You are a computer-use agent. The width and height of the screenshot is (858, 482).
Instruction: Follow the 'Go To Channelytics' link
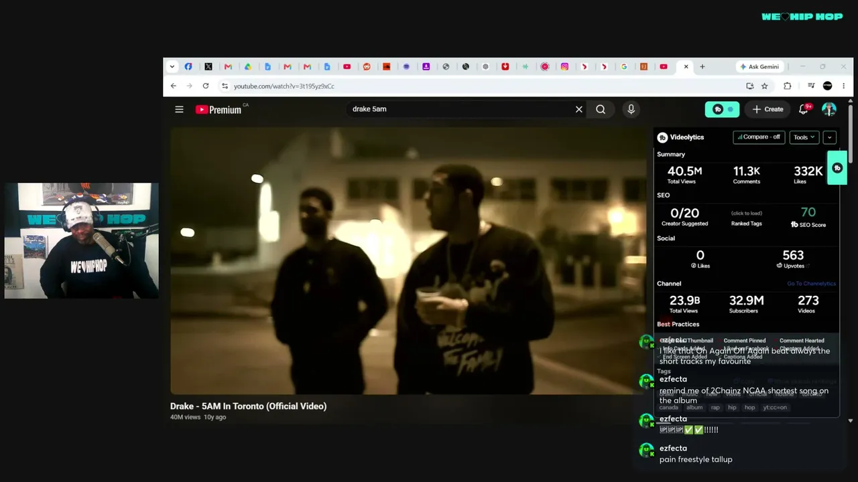(811, 284)
